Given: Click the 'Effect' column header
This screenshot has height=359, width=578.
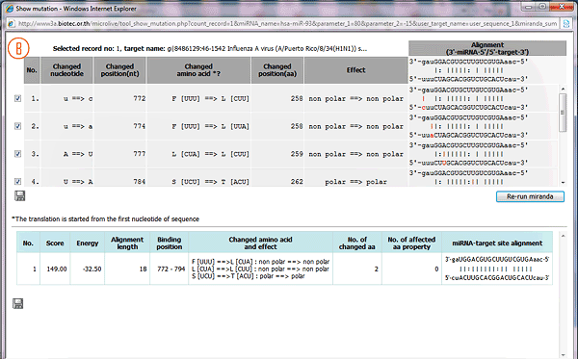Looking at the screenshot, I should pyautogui.click(x=355, y=70).
